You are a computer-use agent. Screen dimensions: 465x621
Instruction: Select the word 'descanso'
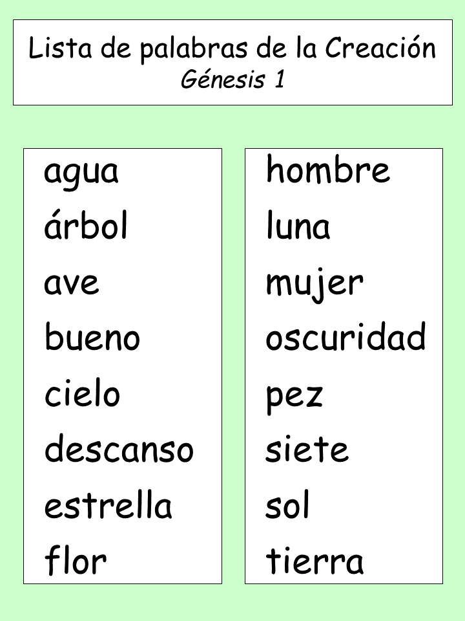[119, 448]
